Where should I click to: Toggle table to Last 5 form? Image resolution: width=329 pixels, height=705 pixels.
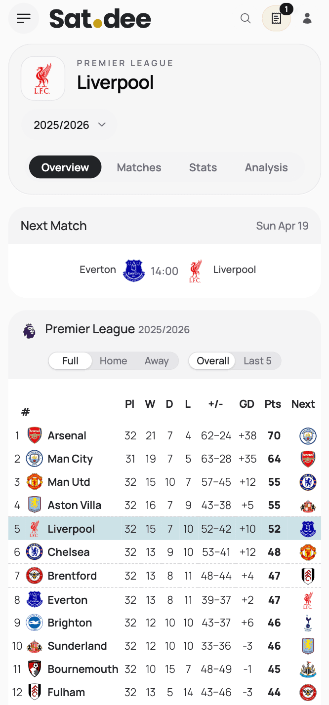(x=257, y=361)
